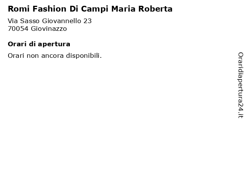Click the street number 23

[88, 21]
